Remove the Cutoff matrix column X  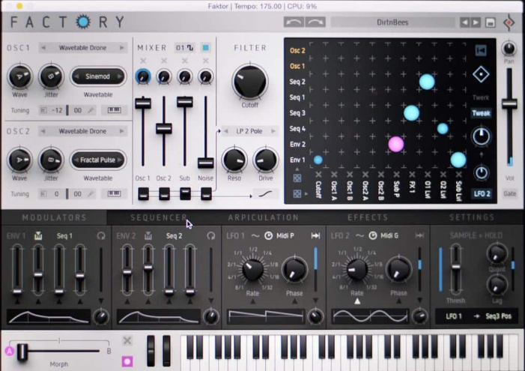coord(318,175)
